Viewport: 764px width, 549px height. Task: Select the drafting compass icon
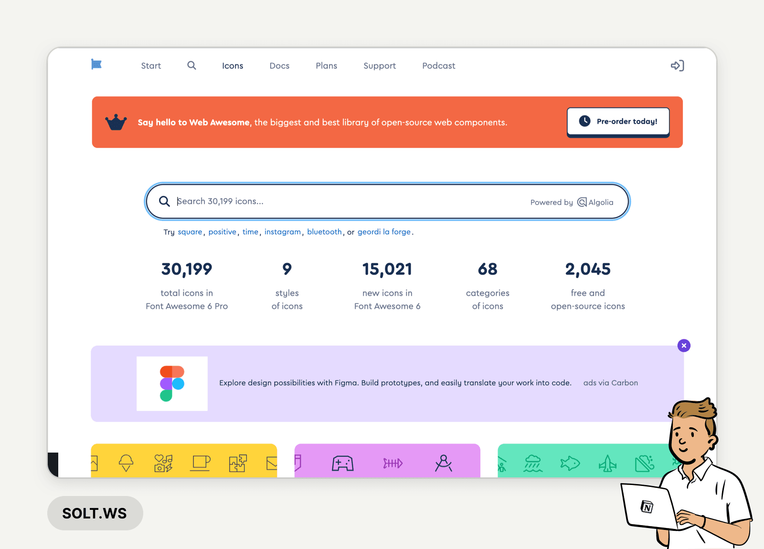(x=444, y=463)
